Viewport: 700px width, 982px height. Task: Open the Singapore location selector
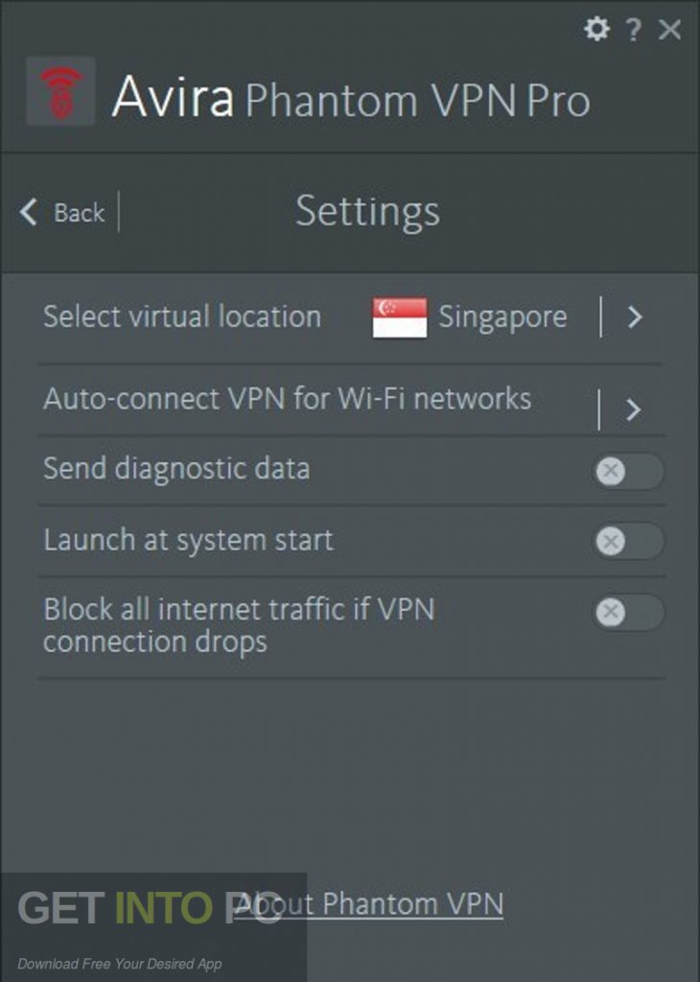(x=502, y=317)
